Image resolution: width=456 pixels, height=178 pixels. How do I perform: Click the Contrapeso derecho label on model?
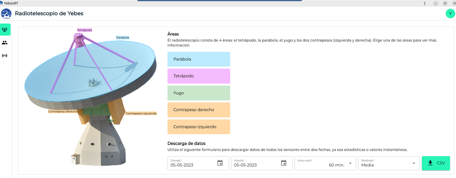[x=63, y=111]
